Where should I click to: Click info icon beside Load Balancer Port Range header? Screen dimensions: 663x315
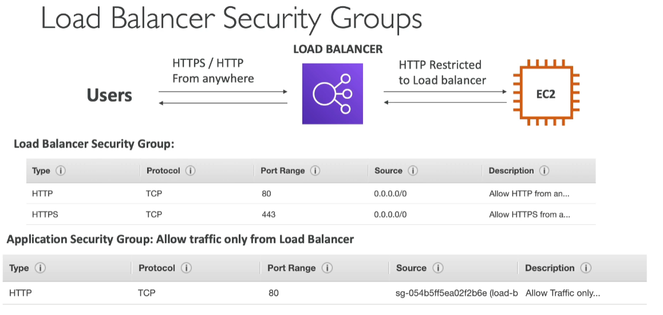(315, 171)
